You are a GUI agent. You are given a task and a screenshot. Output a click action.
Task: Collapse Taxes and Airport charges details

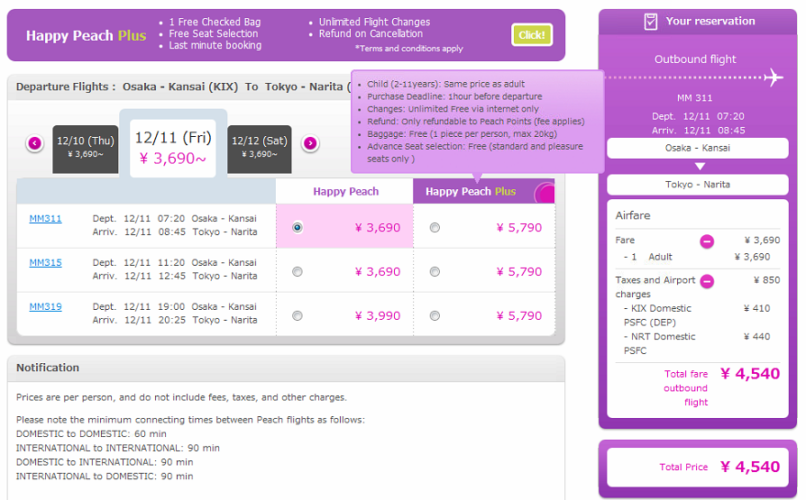(x=707, y=280)
